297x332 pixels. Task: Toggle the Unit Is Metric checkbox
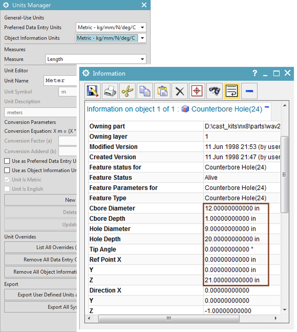7,180
